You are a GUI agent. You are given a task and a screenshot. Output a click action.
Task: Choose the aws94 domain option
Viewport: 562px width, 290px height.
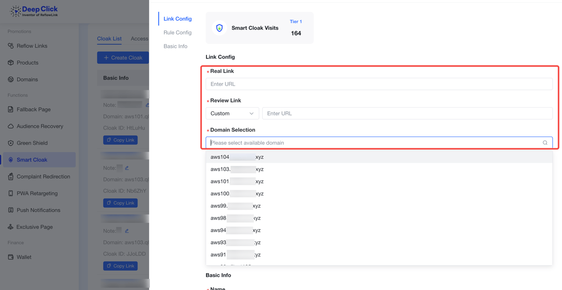(x=379, y=230)
